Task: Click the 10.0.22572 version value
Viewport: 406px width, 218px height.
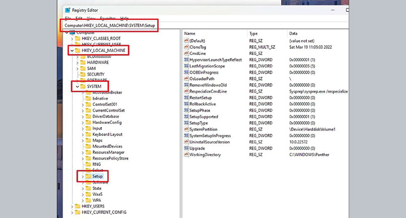Action: pyautogui.click(x=298, y=142)
